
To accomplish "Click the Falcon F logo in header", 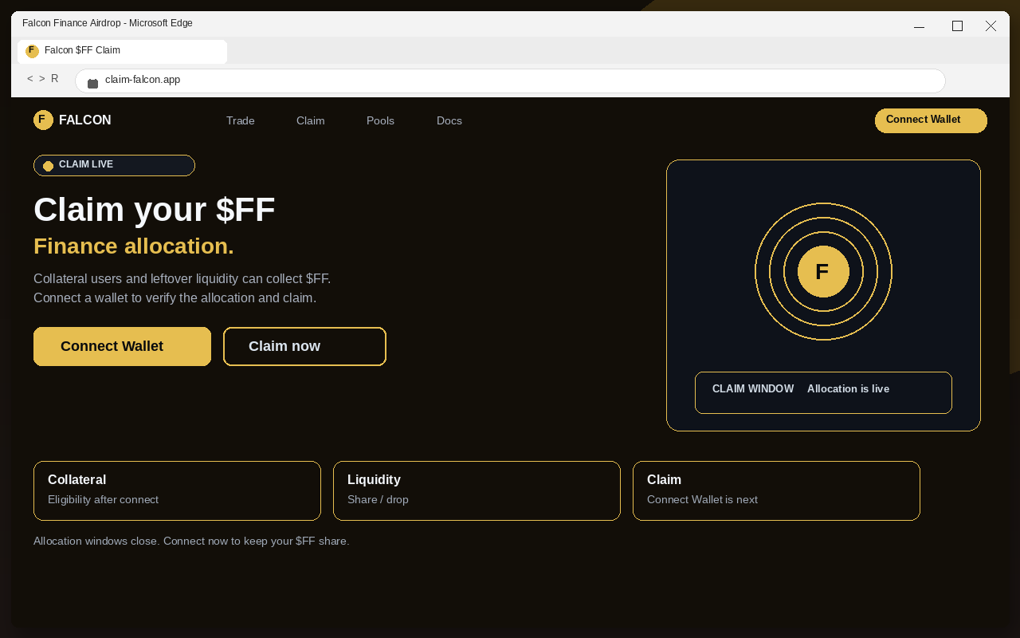I will 43,120.
